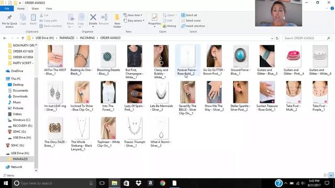Open the Microsoft Store taskbar icon
The height and width of the screenshot is (188, 335).
(126, 183)
